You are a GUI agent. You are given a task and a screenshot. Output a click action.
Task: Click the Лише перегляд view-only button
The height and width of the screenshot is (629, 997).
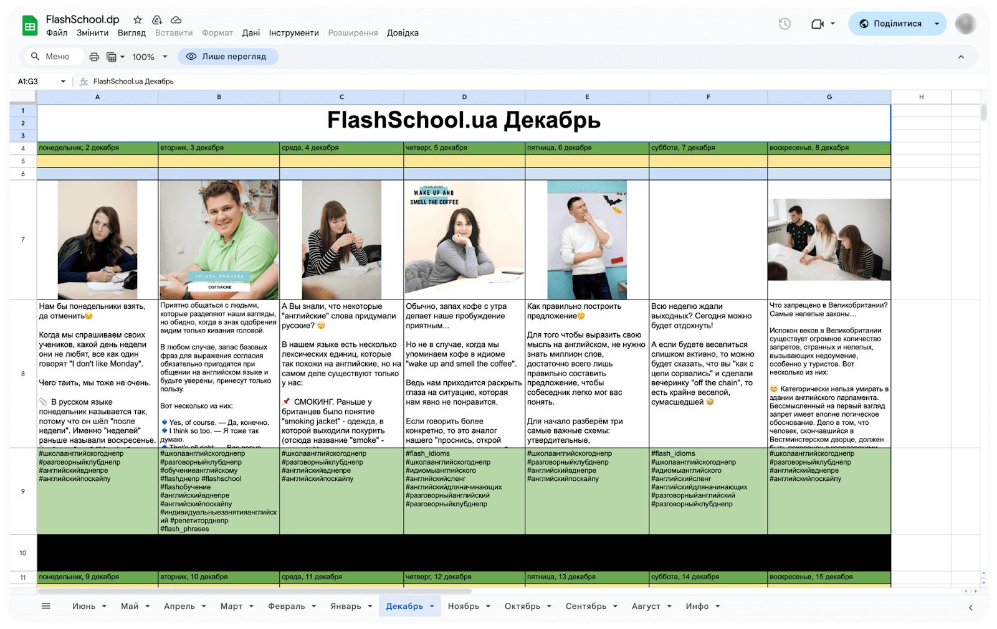pyautogui.click(x=228, y=57)
